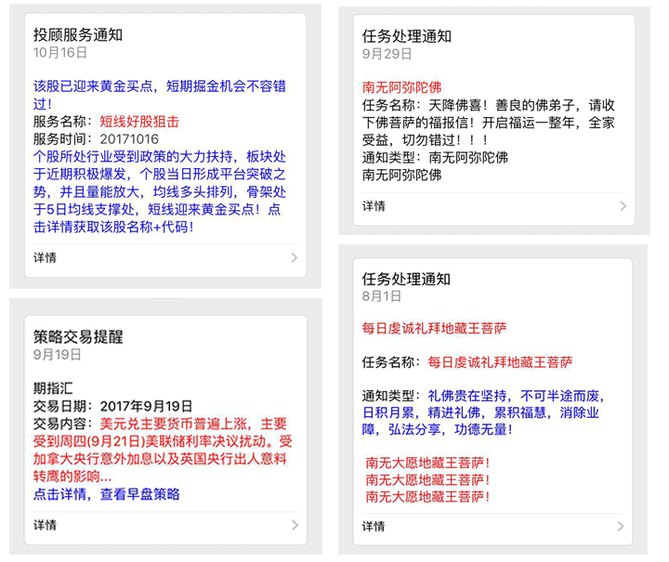Screen dimensions: 669x562
Task: Open 详情 on the 投顾服务通知 card
Action: point(45,258)
